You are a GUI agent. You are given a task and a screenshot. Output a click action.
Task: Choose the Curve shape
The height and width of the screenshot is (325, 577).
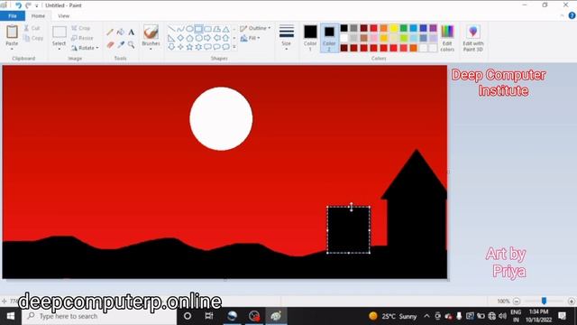(x=180, y=29)
